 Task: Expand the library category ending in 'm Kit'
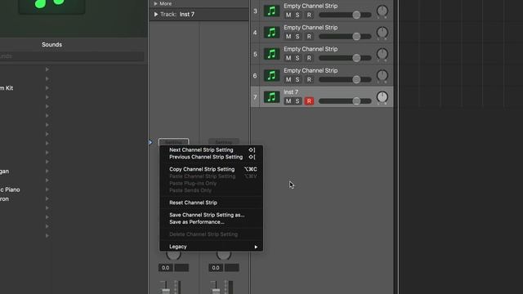point(47,88)
